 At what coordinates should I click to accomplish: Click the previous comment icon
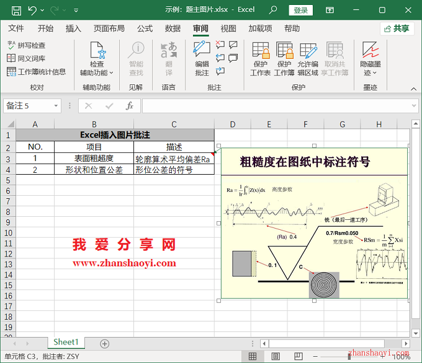click(x=220, y=58)
